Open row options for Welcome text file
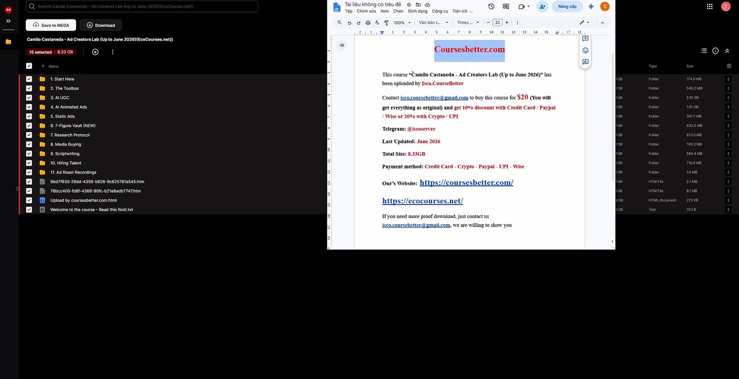 point(728,210)
